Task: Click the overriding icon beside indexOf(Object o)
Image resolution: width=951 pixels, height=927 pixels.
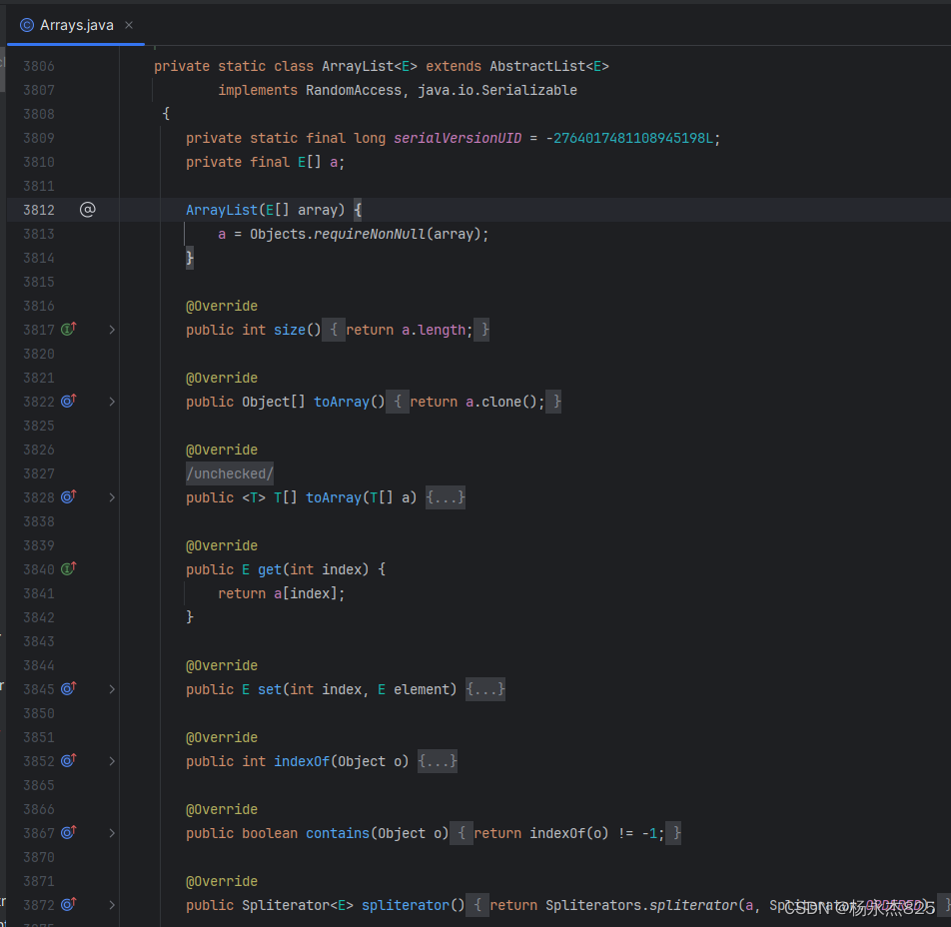Action: coord(68,761)
